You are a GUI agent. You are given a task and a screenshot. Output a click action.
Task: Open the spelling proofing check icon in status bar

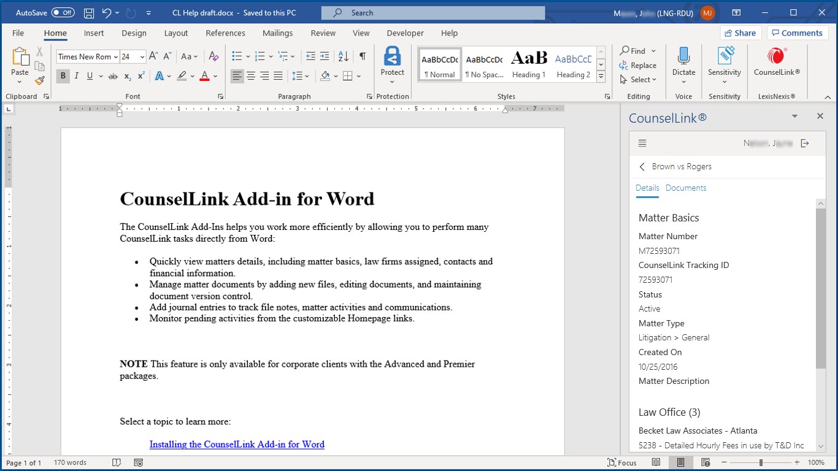point(117,462)
